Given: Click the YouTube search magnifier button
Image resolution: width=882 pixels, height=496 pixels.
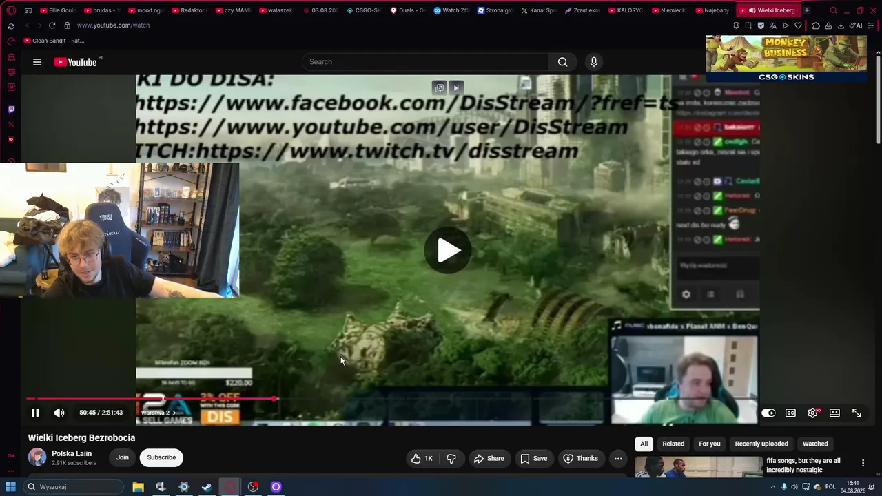Looking at the screenshot, I should [x=562, y=62].
